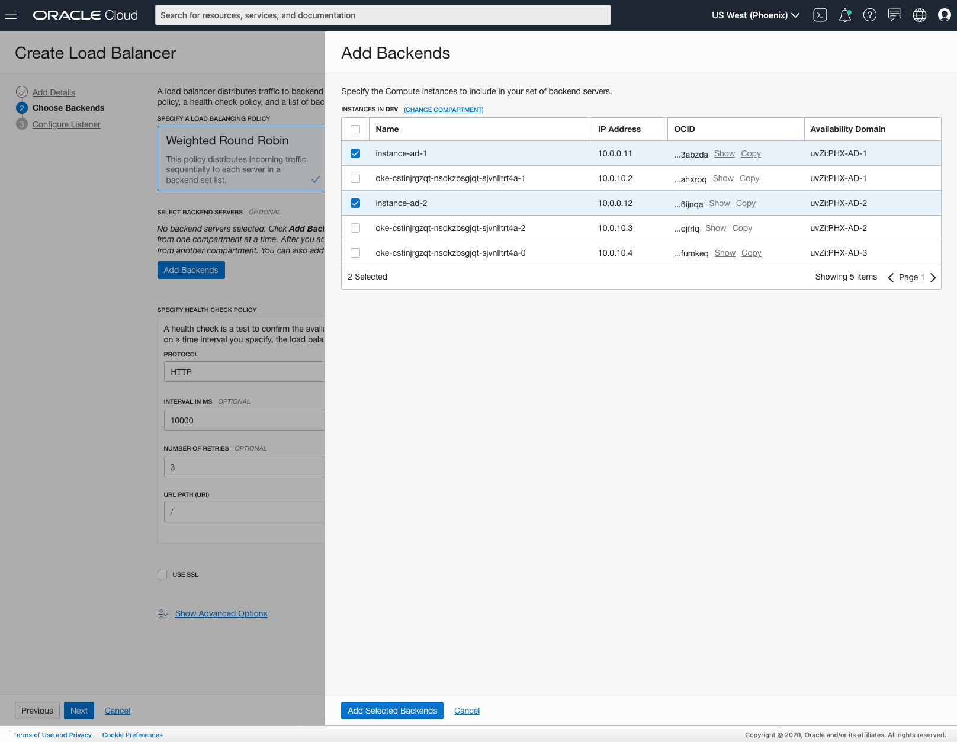The image size is (957, 742).
Task: Click the Add Backends button
Action: (191, 270)
